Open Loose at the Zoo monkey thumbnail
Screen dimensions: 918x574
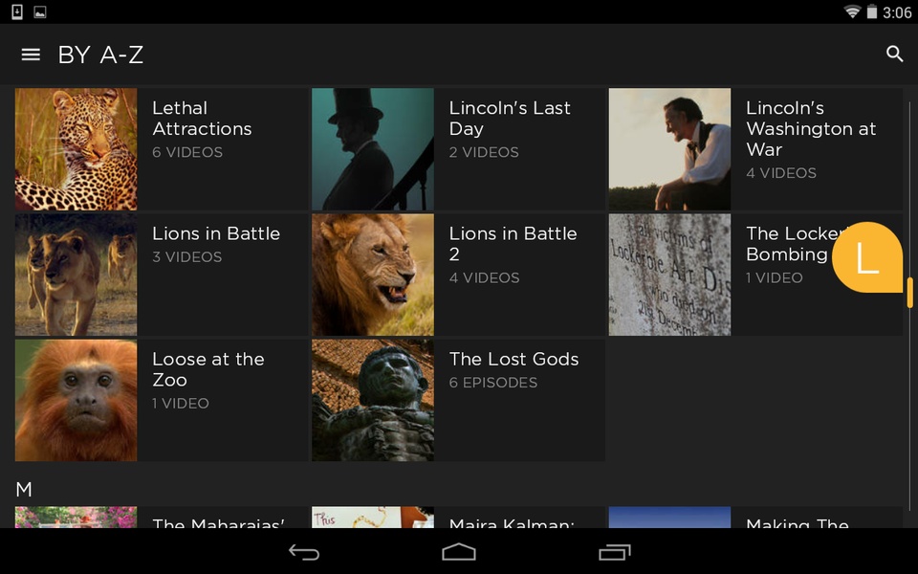76,400
